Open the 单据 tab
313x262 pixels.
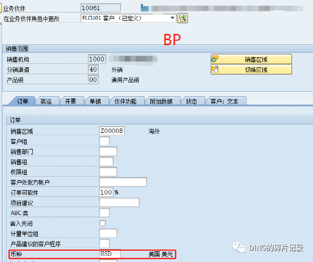(x=95, y=101)
